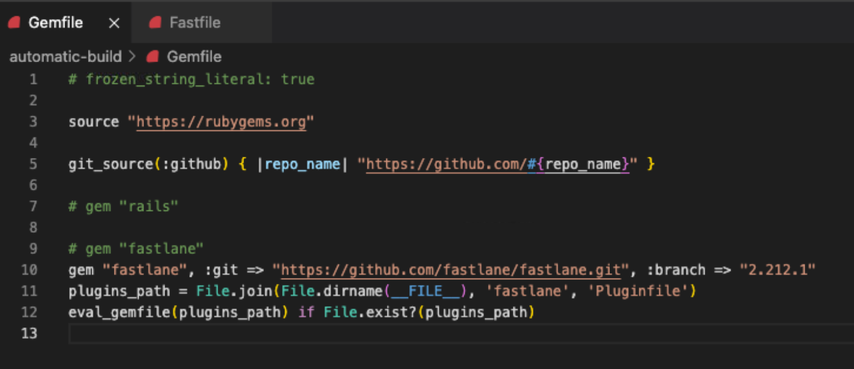The width and height of the screenshot is (854, 369).
Task: Activate the Gemfile editor tab
Action: pyautogui.click(x=54, y=22)
